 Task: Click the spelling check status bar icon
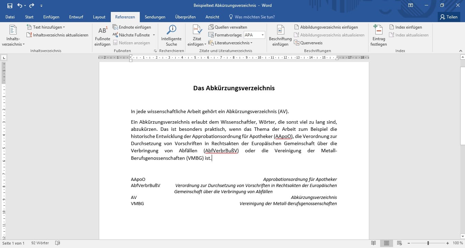tap(58, 243)
